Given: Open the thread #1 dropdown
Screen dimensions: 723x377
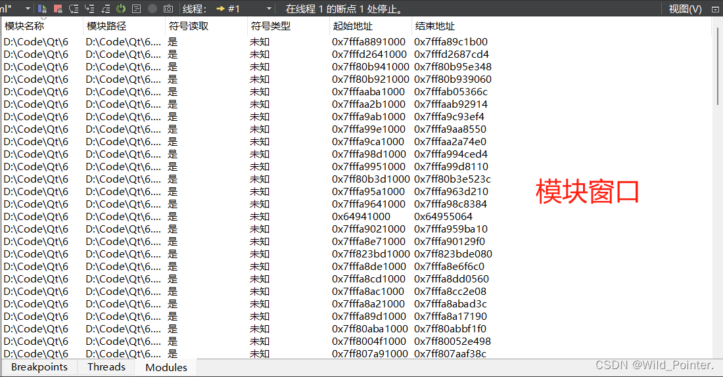Looking at the screenshot, I should [243, 9].
